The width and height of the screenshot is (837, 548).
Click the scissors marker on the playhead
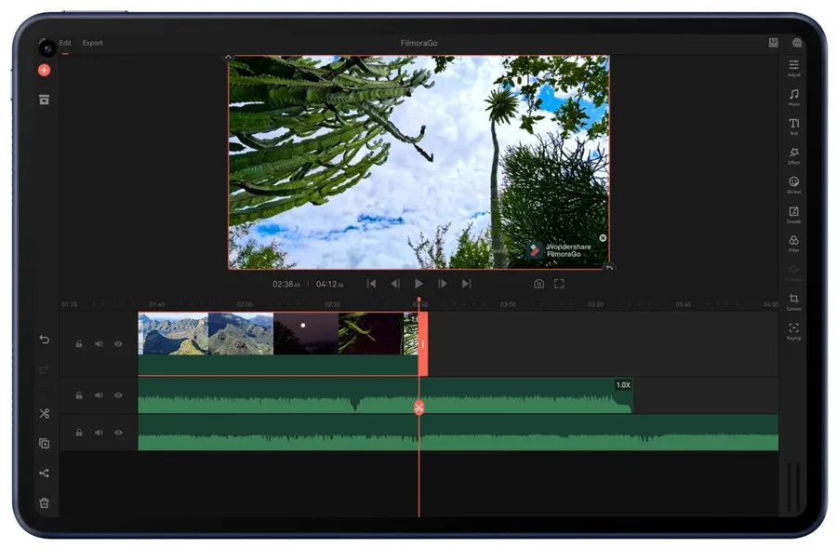click(419, 408)
